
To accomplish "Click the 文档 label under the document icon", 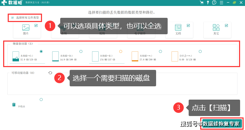I will pyautogui.click(x=178, y=34).
